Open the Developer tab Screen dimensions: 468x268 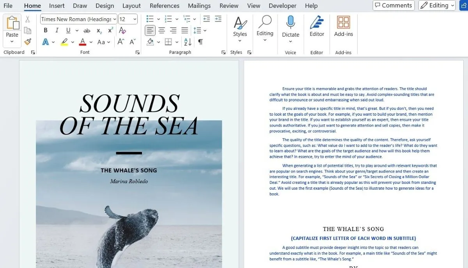[282, 5]
